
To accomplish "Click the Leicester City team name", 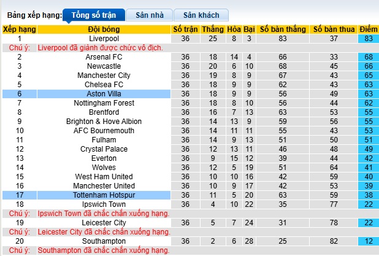I will pos(104,223).
